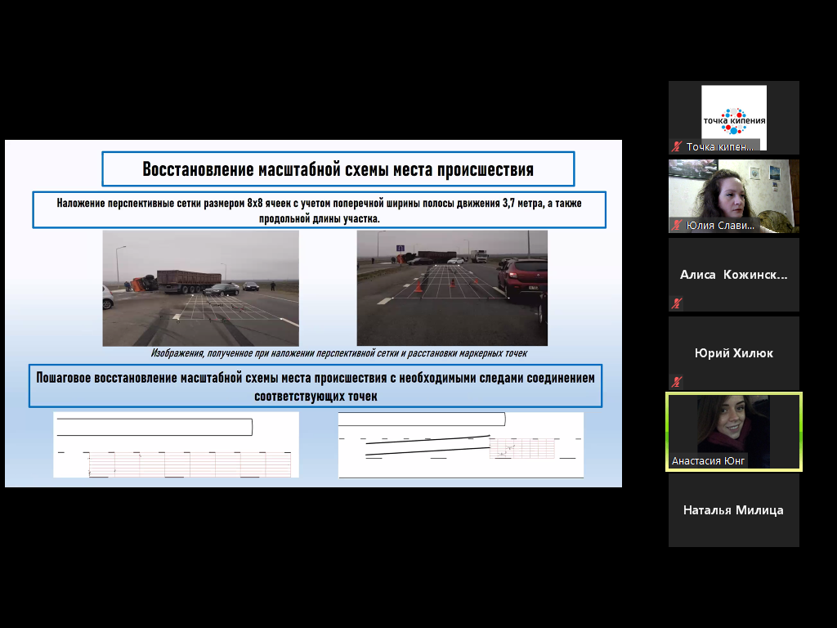
Task: Click the italic caption under the photos
Action: coord(339,353)
